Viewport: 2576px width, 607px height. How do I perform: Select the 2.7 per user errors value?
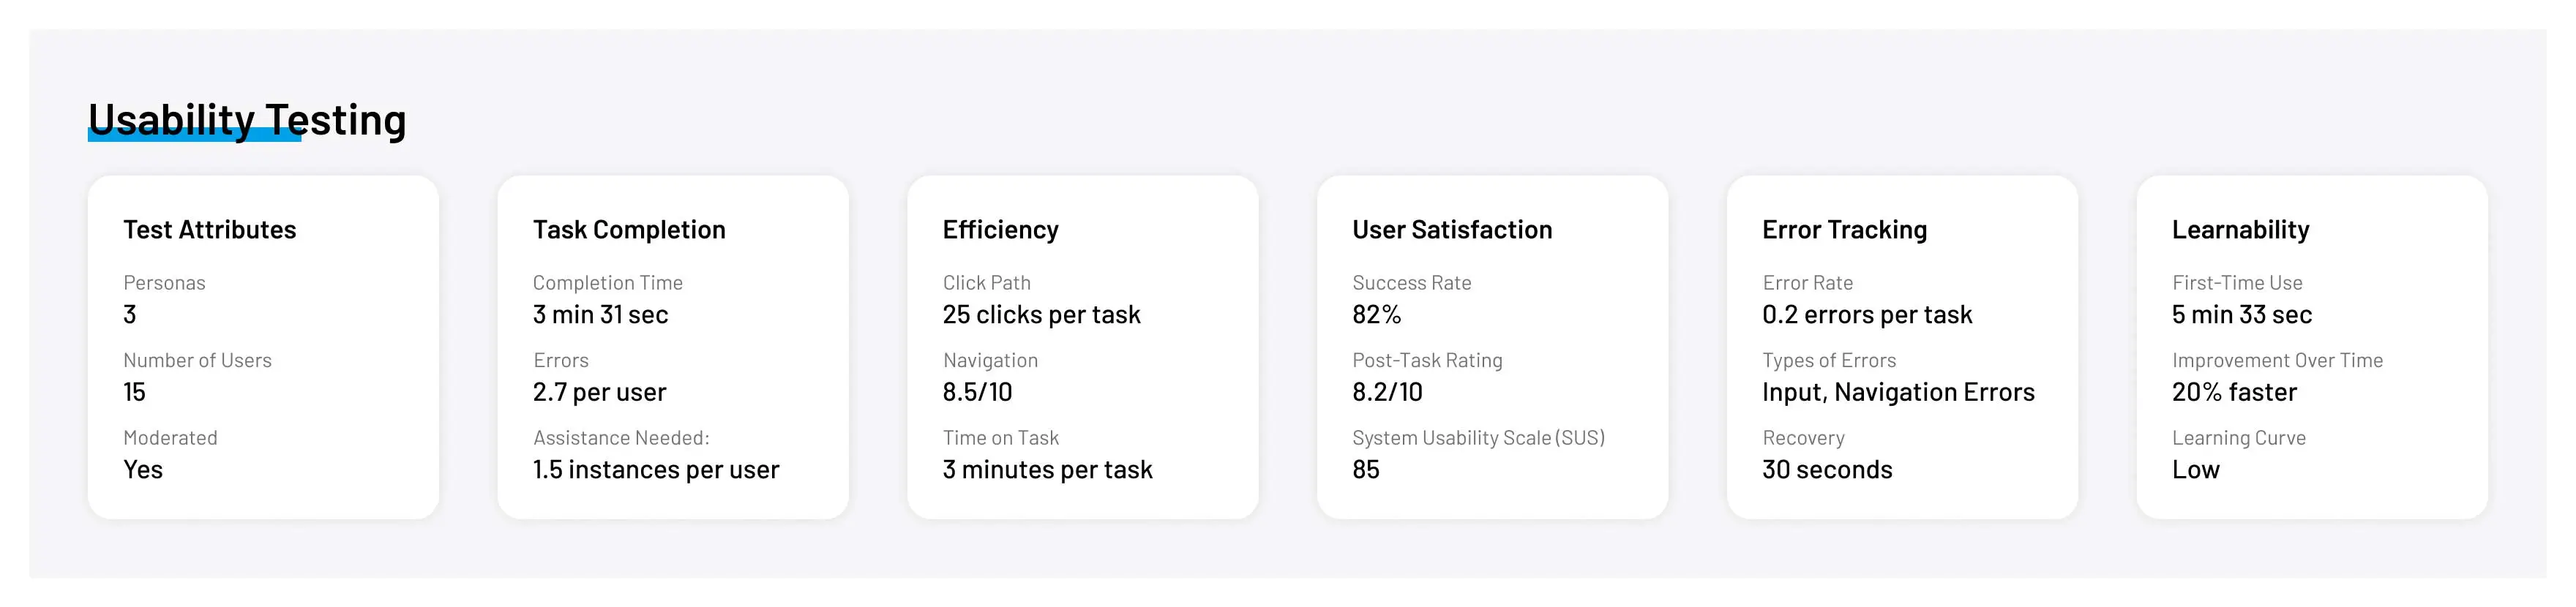tap(599, 392)
